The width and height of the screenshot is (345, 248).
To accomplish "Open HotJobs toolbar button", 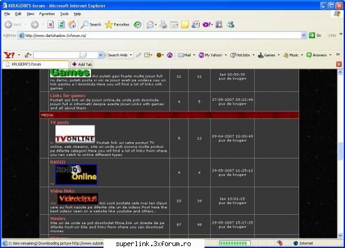I will [x=240, y=55].
